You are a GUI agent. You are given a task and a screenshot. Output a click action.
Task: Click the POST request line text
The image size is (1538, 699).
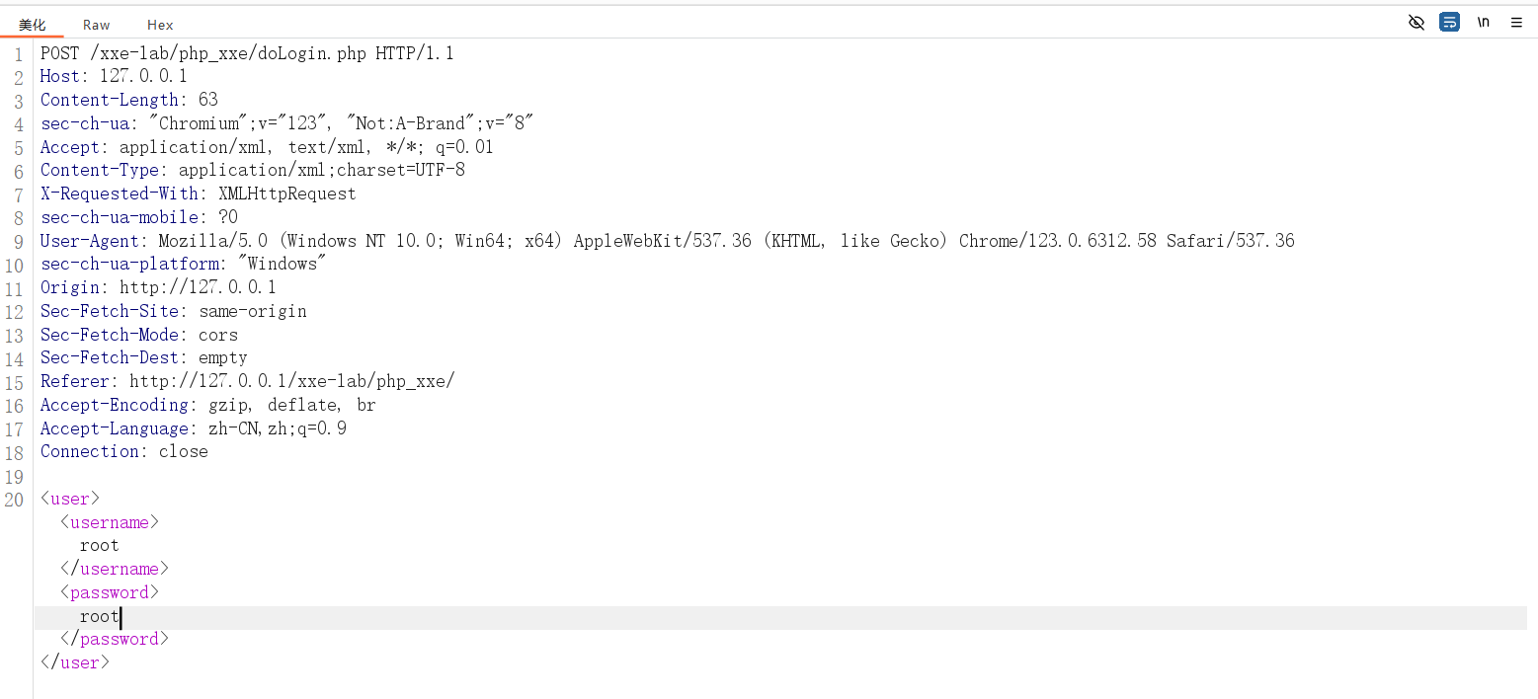pyautogui.click(x=247, y=53)
